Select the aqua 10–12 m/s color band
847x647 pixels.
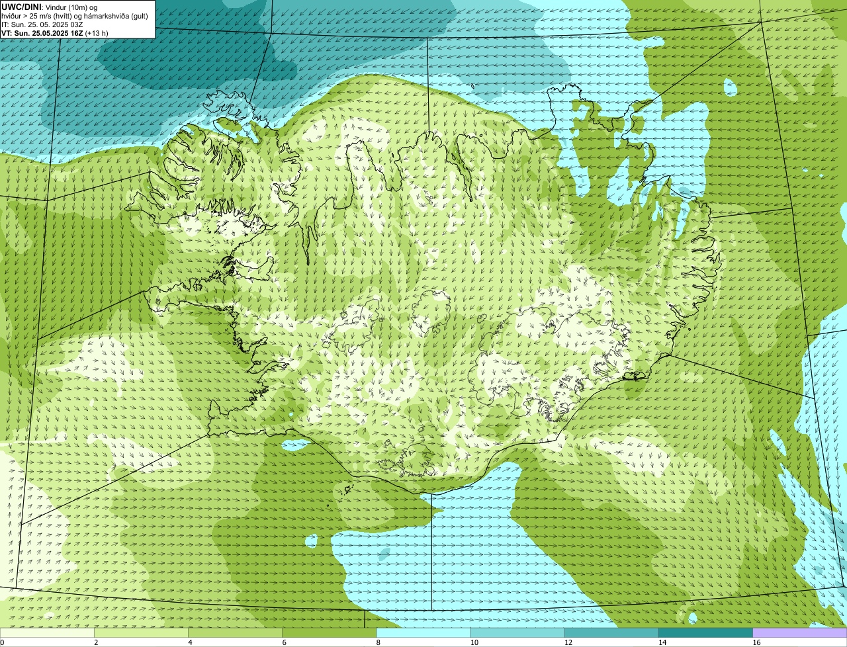[517, 633]
